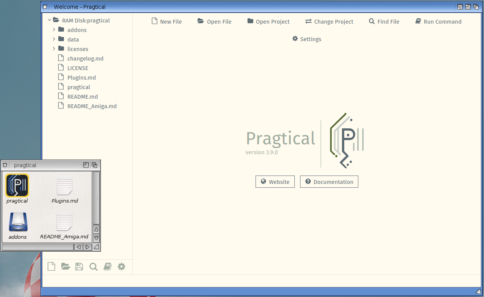
Task: Expand the addons folder chevron
Action: click(54, 30)
